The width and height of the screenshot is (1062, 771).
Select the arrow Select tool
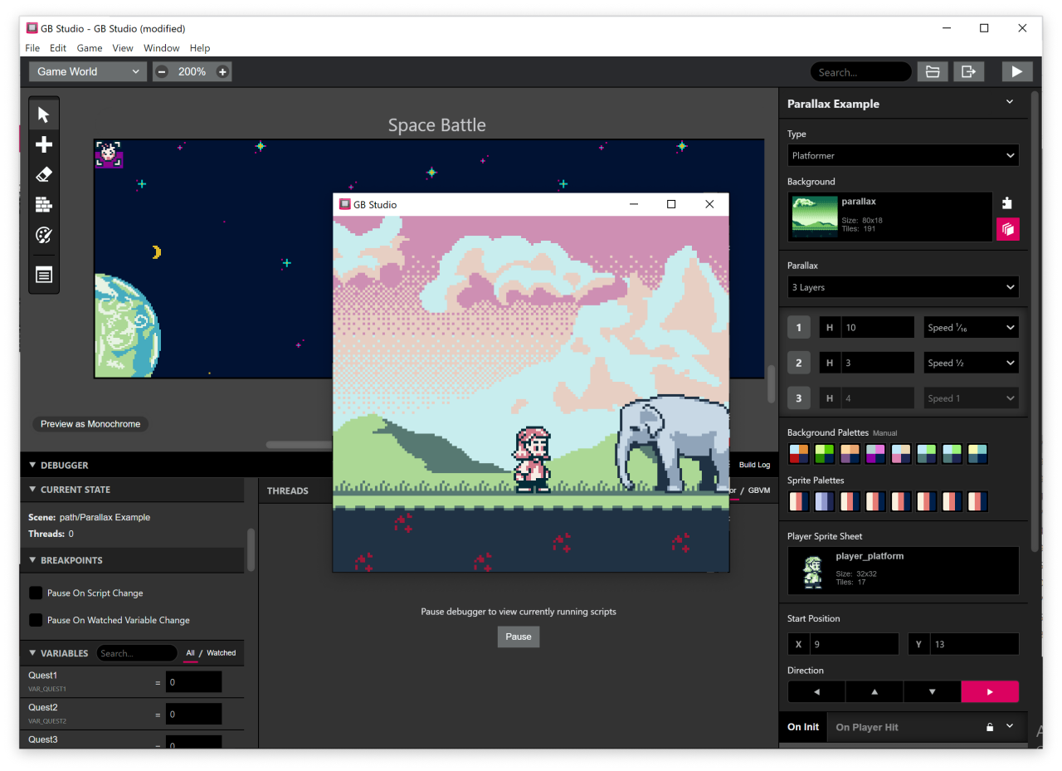(44, 115)
